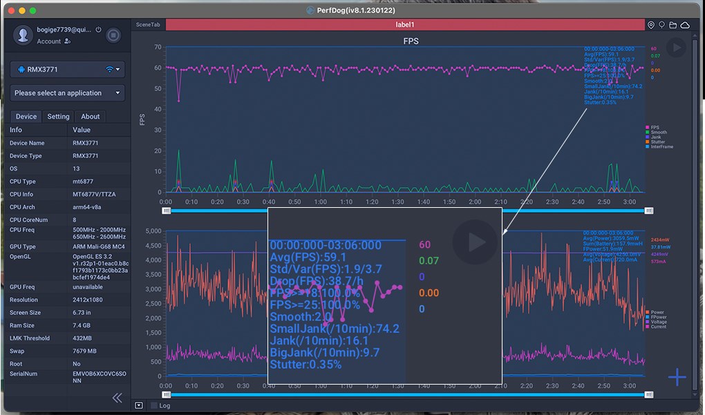Click the blue plus add chart button
Image resolution: width=705 pixels, height=415 pixels.
pos(677,377)
